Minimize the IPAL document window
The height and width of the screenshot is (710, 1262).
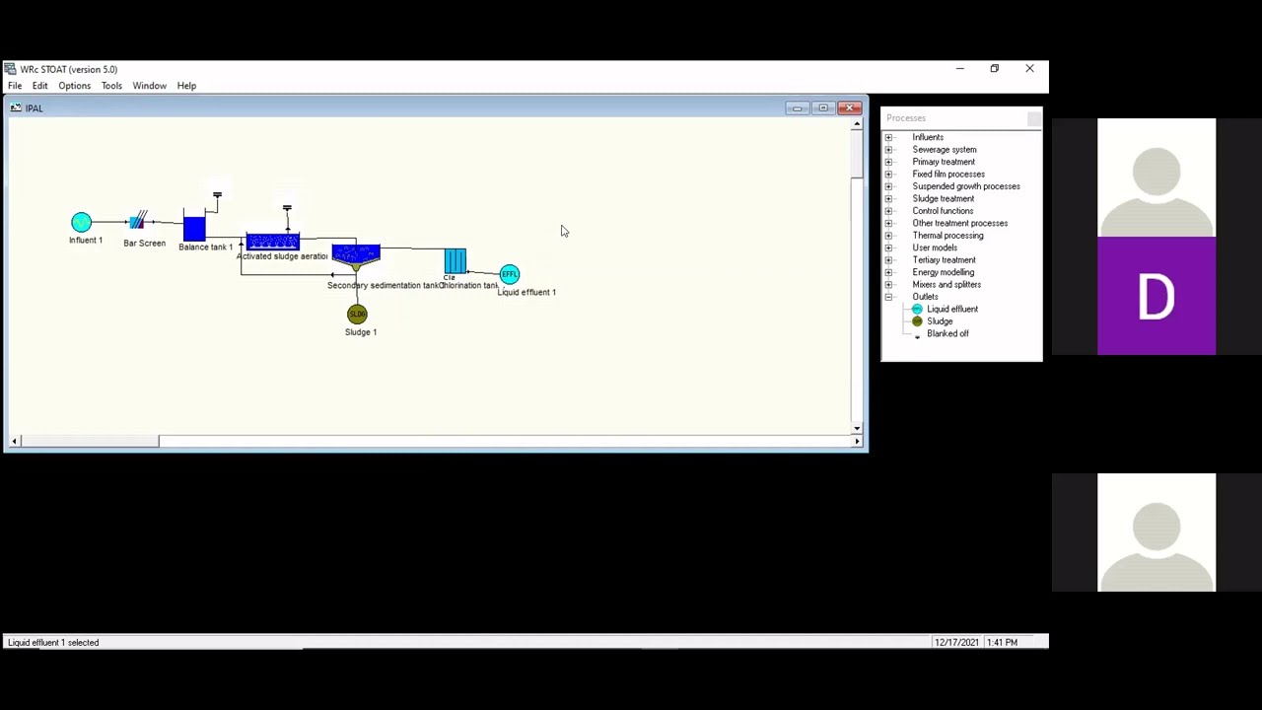(798, 107)
